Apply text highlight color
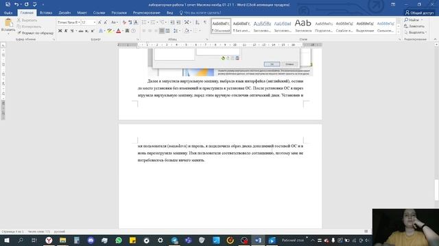This screenshot has height=246, width=439. click(110, 31)
